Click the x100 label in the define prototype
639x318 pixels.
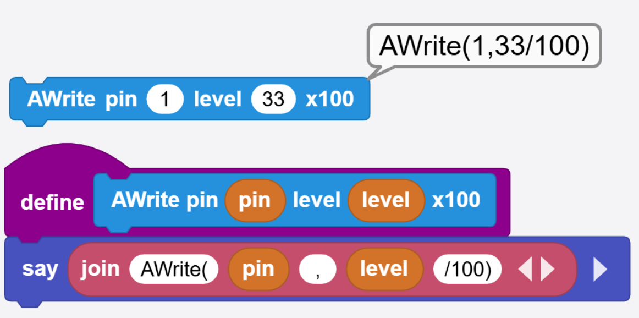456,200
